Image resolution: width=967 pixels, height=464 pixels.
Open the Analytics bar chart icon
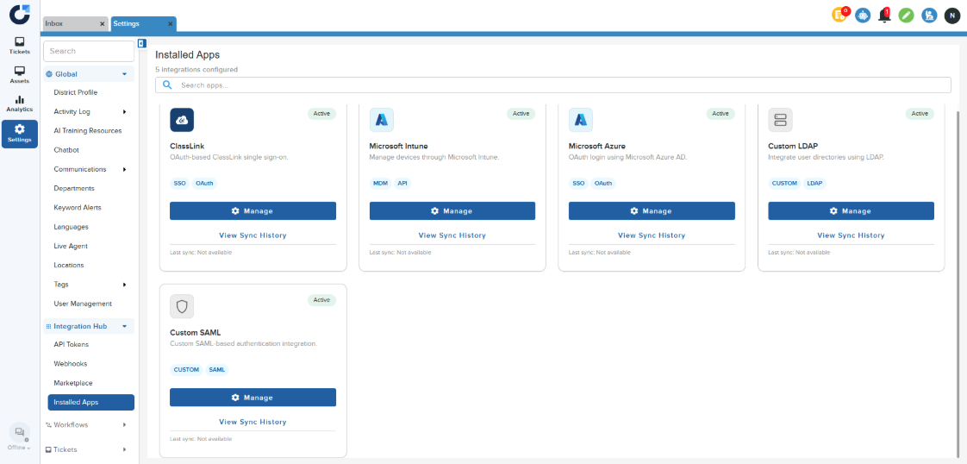19,103
